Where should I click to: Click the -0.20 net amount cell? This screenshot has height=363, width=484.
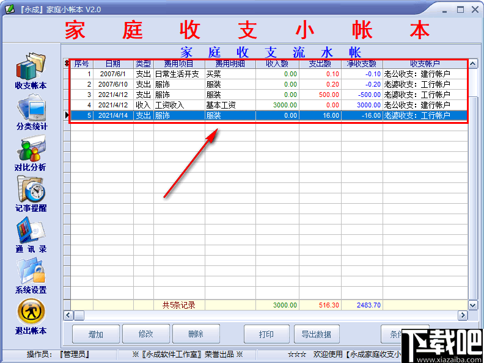[362, 84]
